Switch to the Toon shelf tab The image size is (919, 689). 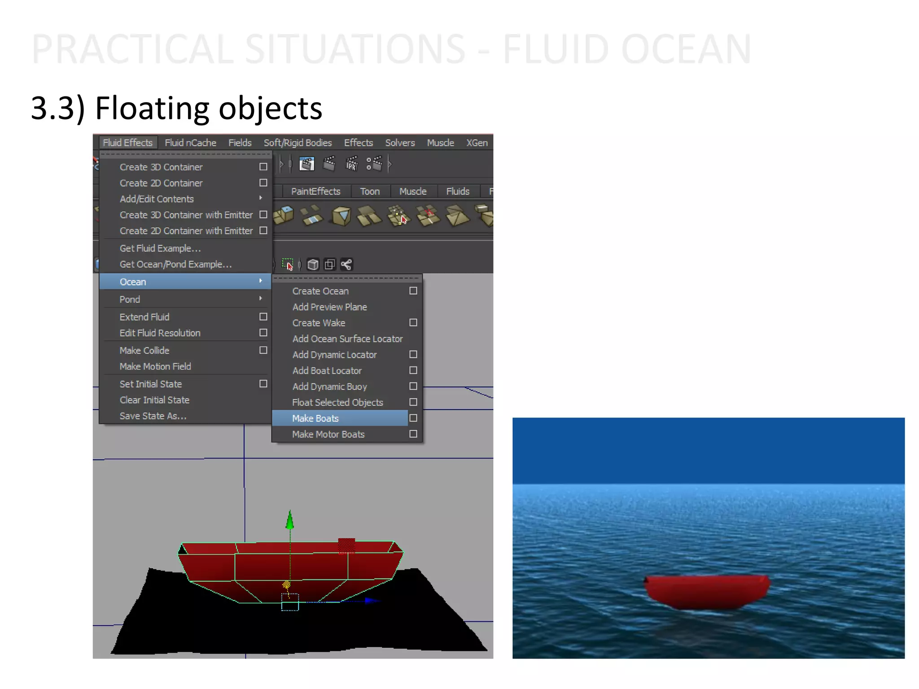pyautogui.click(x=370, y=192)
